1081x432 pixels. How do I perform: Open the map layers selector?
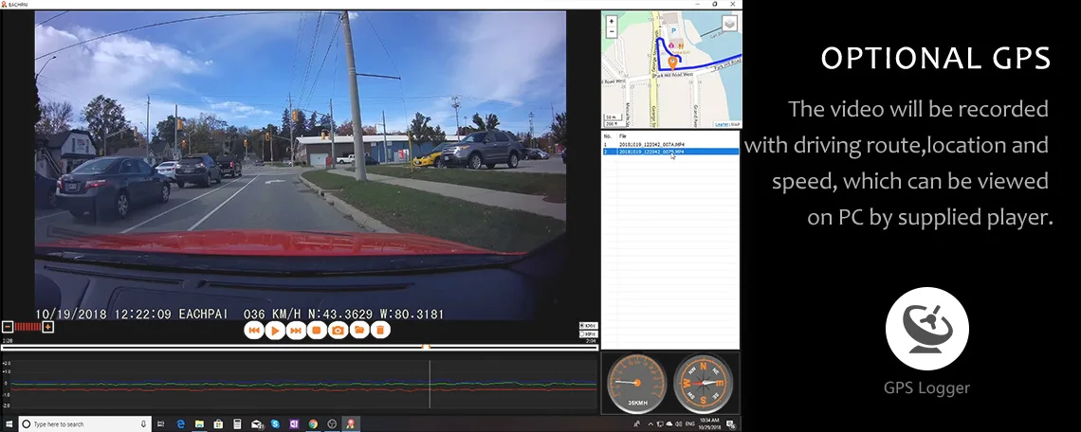[729, 24]
